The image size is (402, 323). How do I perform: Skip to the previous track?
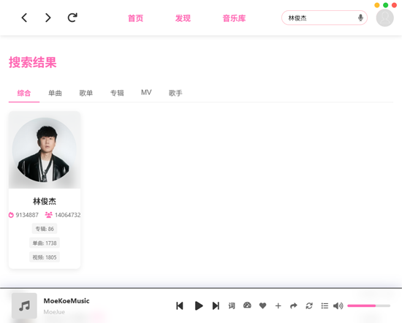point(180,305)
